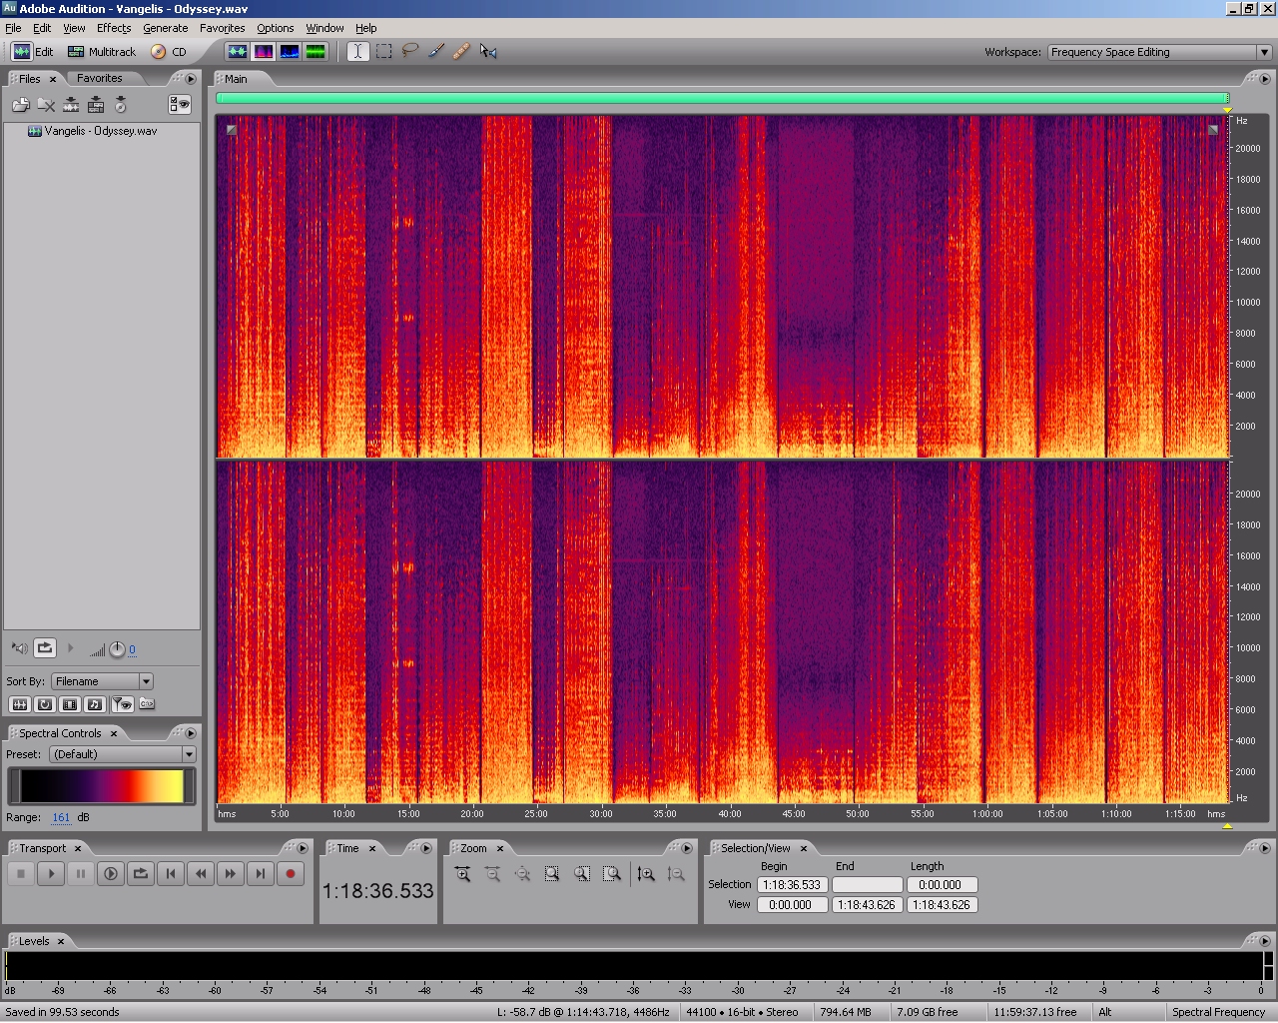This screenshot has width=1278, height=1023.
Task: Toggle Loop Play in Files panel
Action: click(x=45, y=648)
